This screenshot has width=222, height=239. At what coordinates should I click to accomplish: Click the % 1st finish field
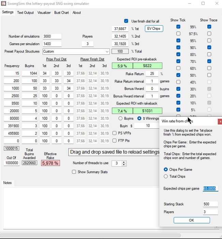(120, 29)
